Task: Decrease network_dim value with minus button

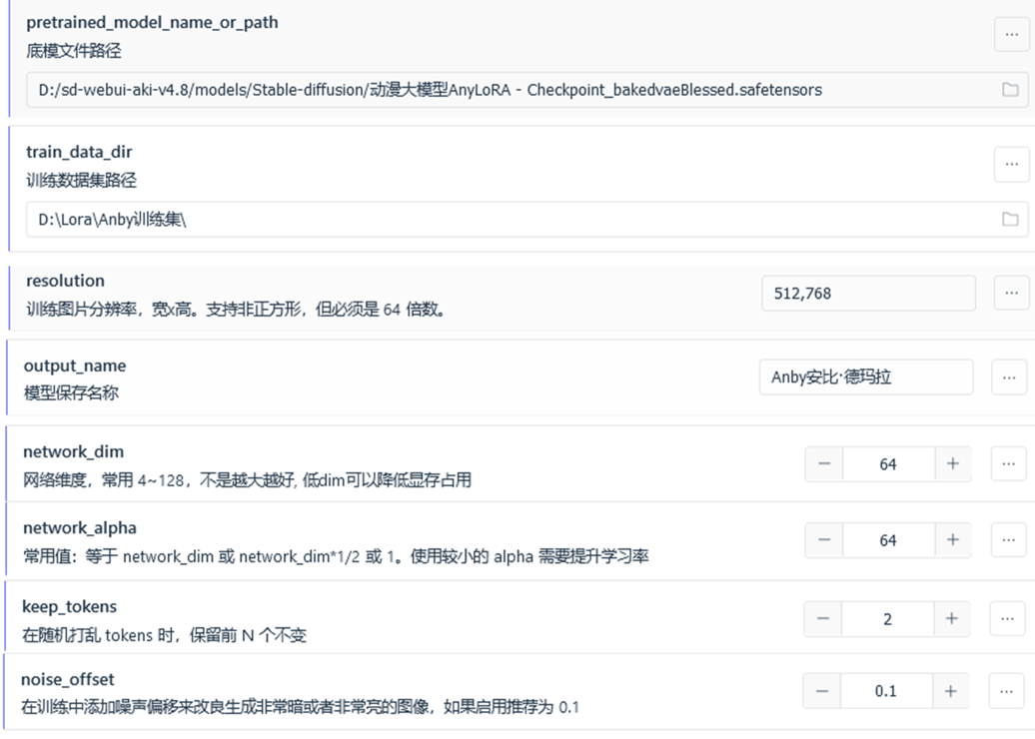Action: tap(824, 464)
